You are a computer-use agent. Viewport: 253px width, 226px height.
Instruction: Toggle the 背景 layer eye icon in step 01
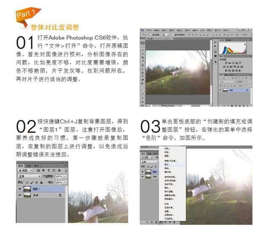click(221, 90)
